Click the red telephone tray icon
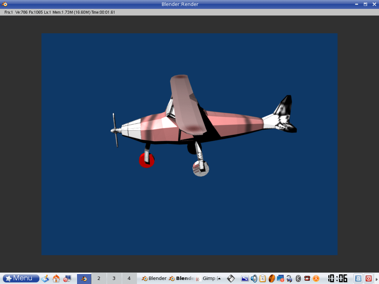The image size is (379, 284). pyautogui.click(x=307, y=278)
